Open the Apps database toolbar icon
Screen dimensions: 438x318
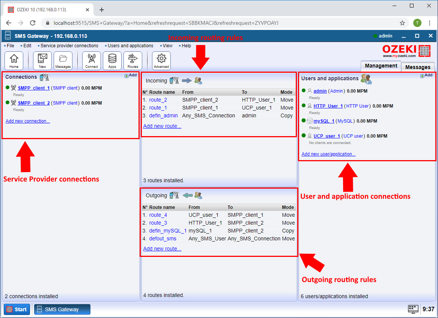pos(112,61)
